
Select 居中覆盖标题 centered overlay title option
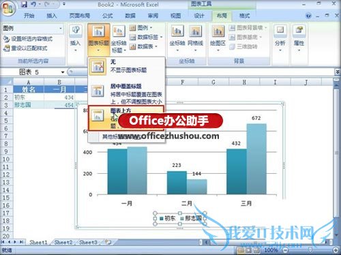(126, 93)
